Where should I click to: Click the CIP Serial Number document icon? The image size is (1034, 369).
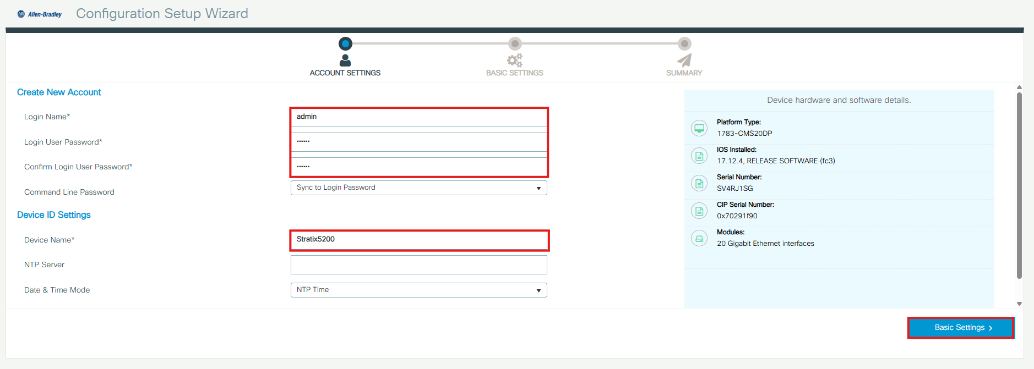(699, 211)
